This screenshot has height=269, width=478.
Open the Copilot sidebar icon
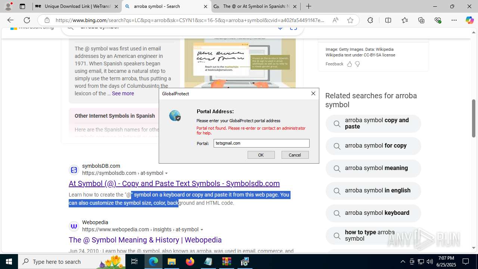469,20
